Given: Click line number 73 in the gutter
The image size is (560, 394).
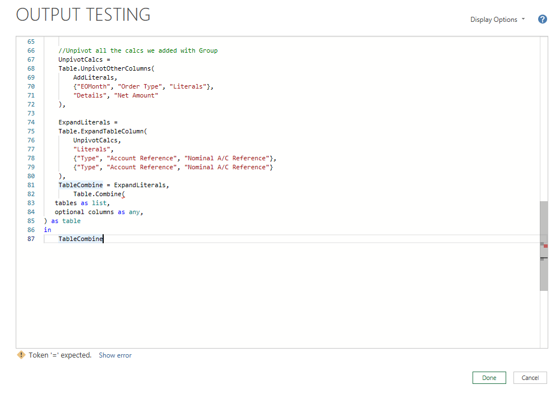Looking at the screenshot, I should coord(31,113).
